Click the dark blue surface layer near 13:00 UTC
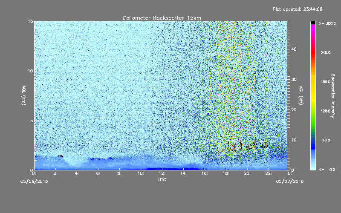The height and width of the screenshot is (213, 341). pos(173,168)
